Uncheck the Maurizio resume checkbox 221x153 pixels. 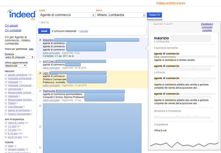click(40, 40)
